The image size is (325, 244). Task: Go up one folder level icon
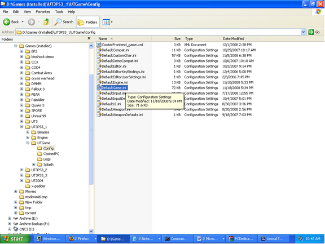click(46, 22)
